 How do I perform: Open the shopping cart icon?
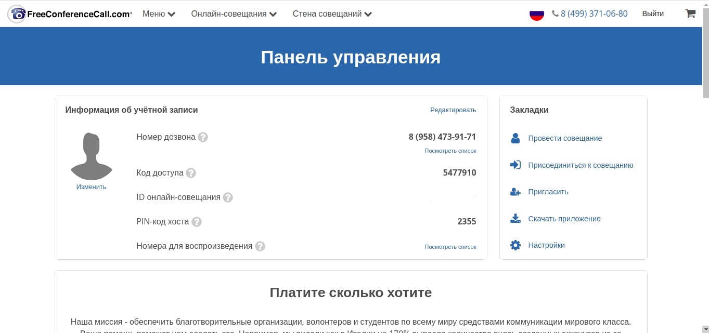coord(690,14)
